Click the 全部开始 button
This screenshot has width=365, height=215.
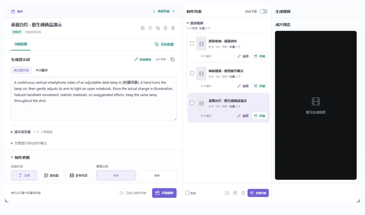click(x=258, y=193)
